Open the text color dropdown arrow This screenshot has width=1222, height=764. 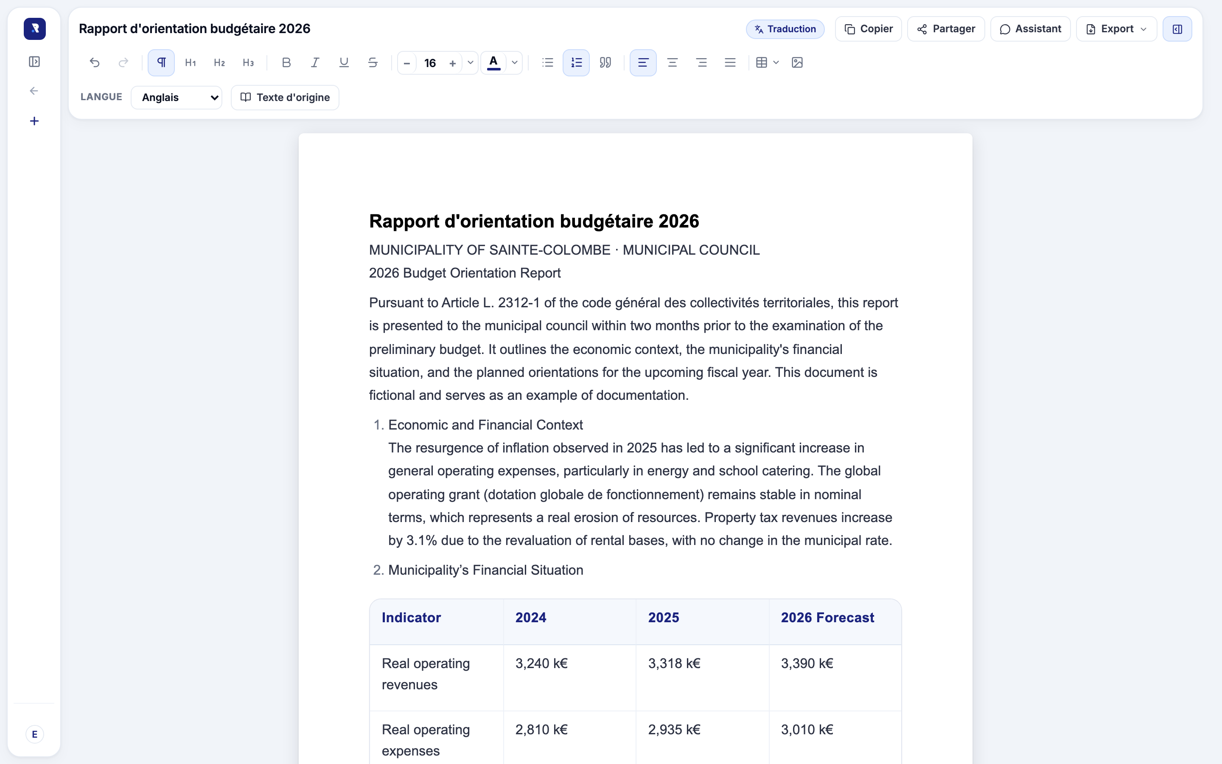point(515,63)
